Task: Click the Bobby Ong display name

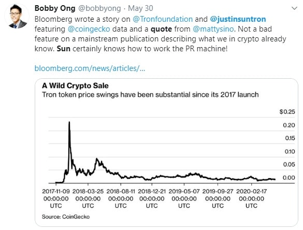Action: (55, 8)
